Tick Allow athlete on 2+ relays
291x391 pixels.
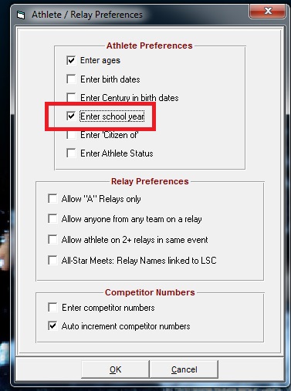pyautogui.click(x=52, y=239)
